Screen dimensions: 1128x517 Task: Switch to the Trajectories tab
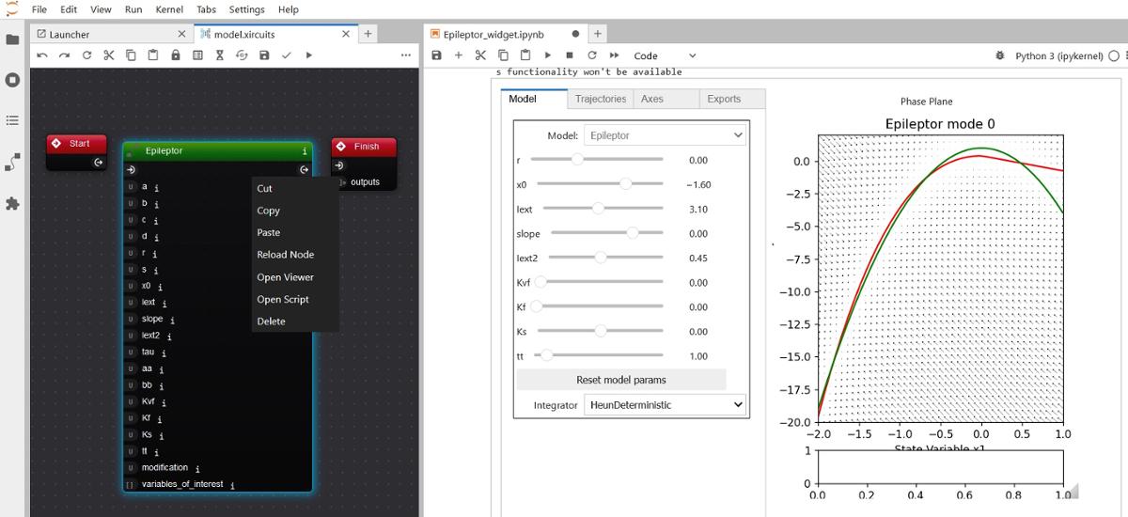600,99
